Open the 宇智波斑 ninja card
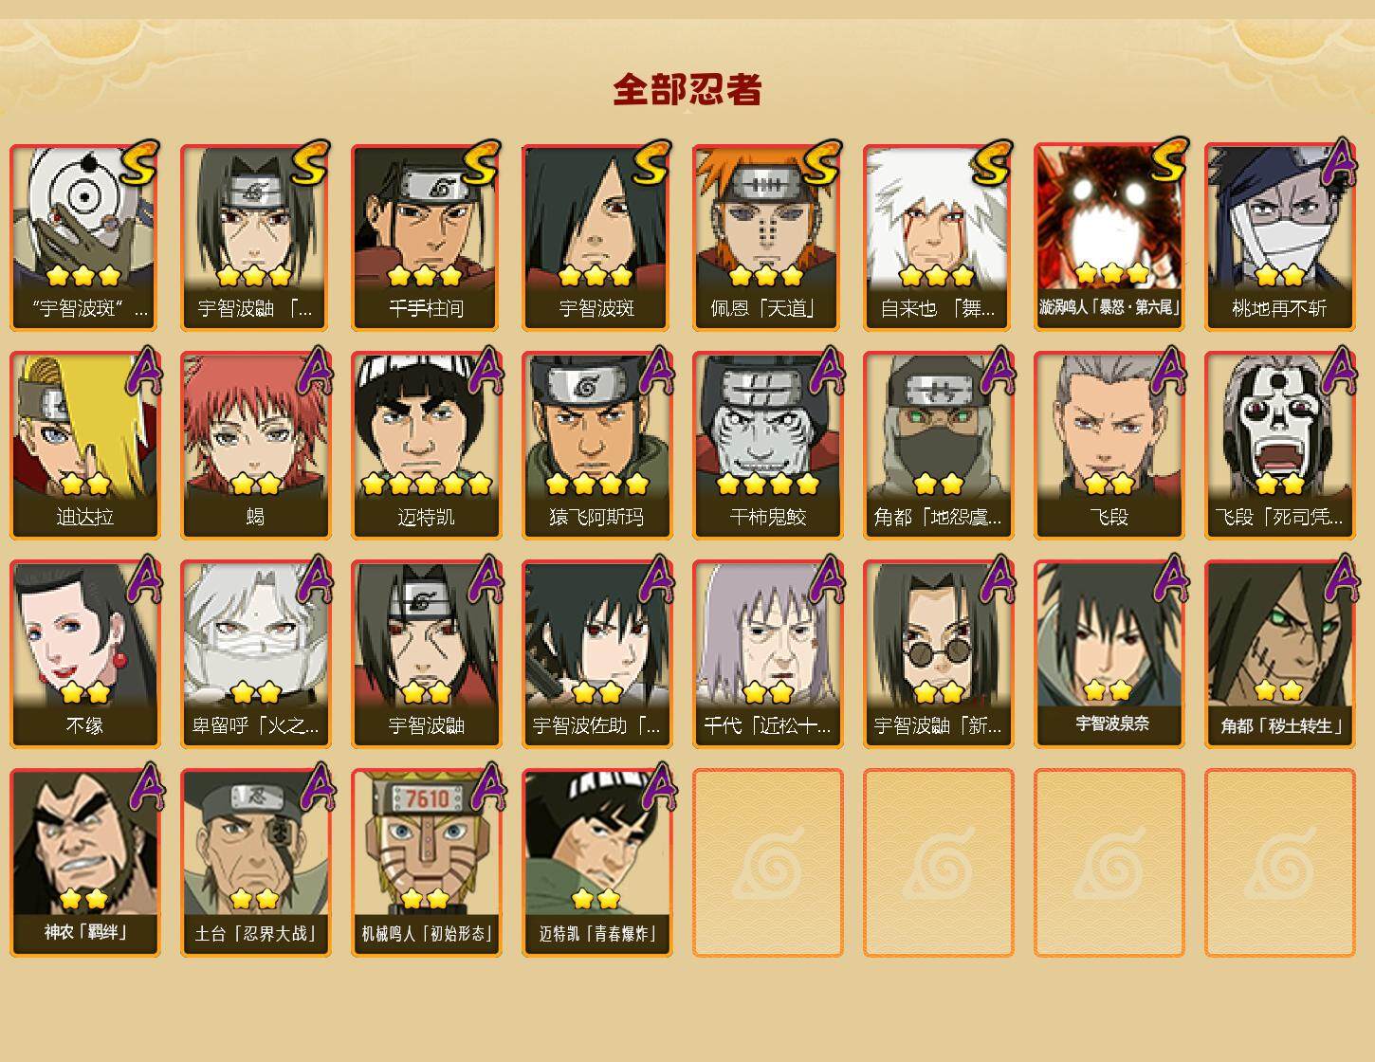 [x=597, y=237]
